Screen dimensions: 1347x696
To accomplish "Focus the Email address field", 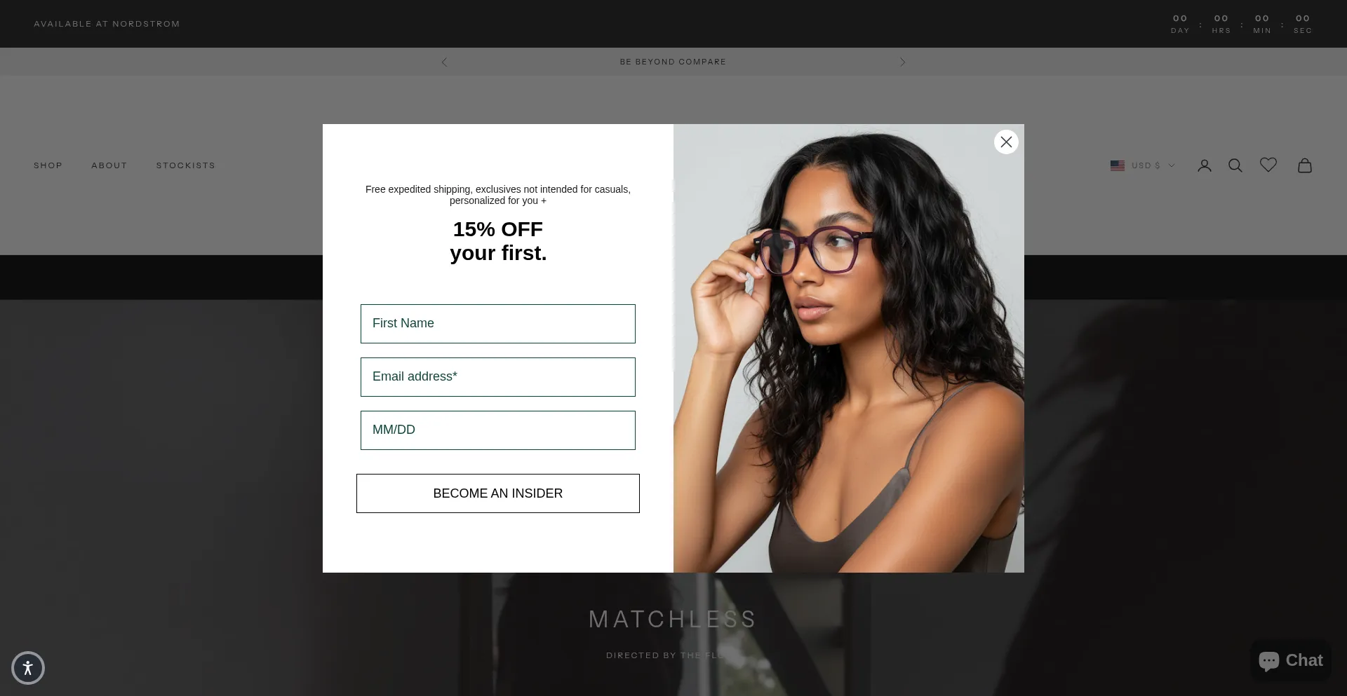I will click(498, 377).
